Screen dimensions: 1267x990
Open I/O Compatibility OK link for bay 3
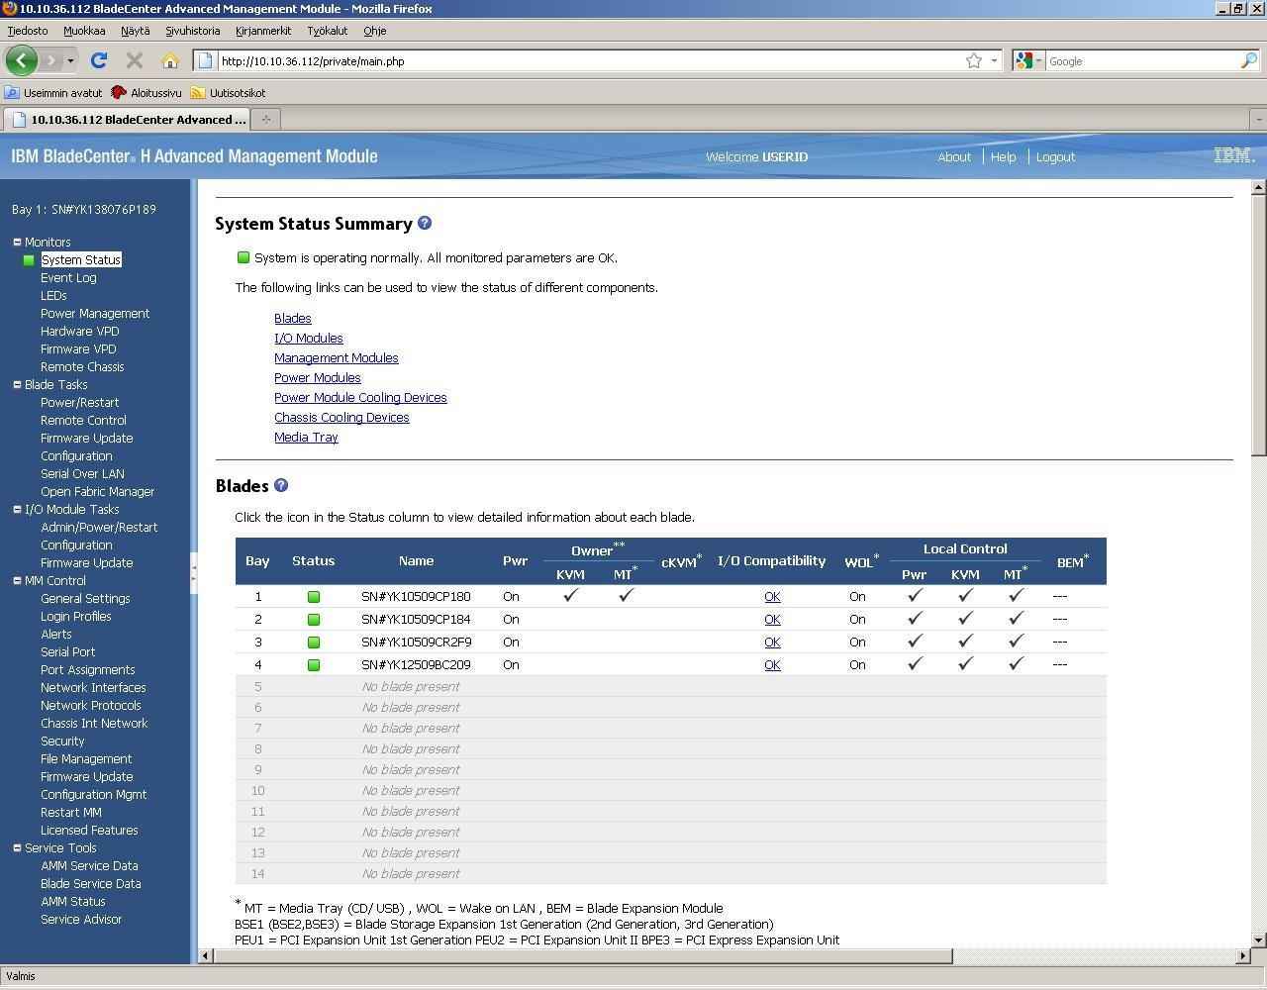772,643
